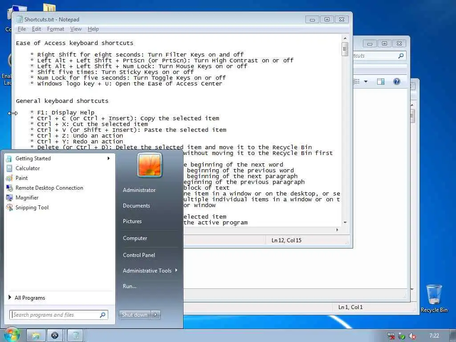Viewport: 456px width, 342px height.
Task: Maximize the Shortcuts.txt Notepad window
Action: pyautogui.click(x=327, y=20)
